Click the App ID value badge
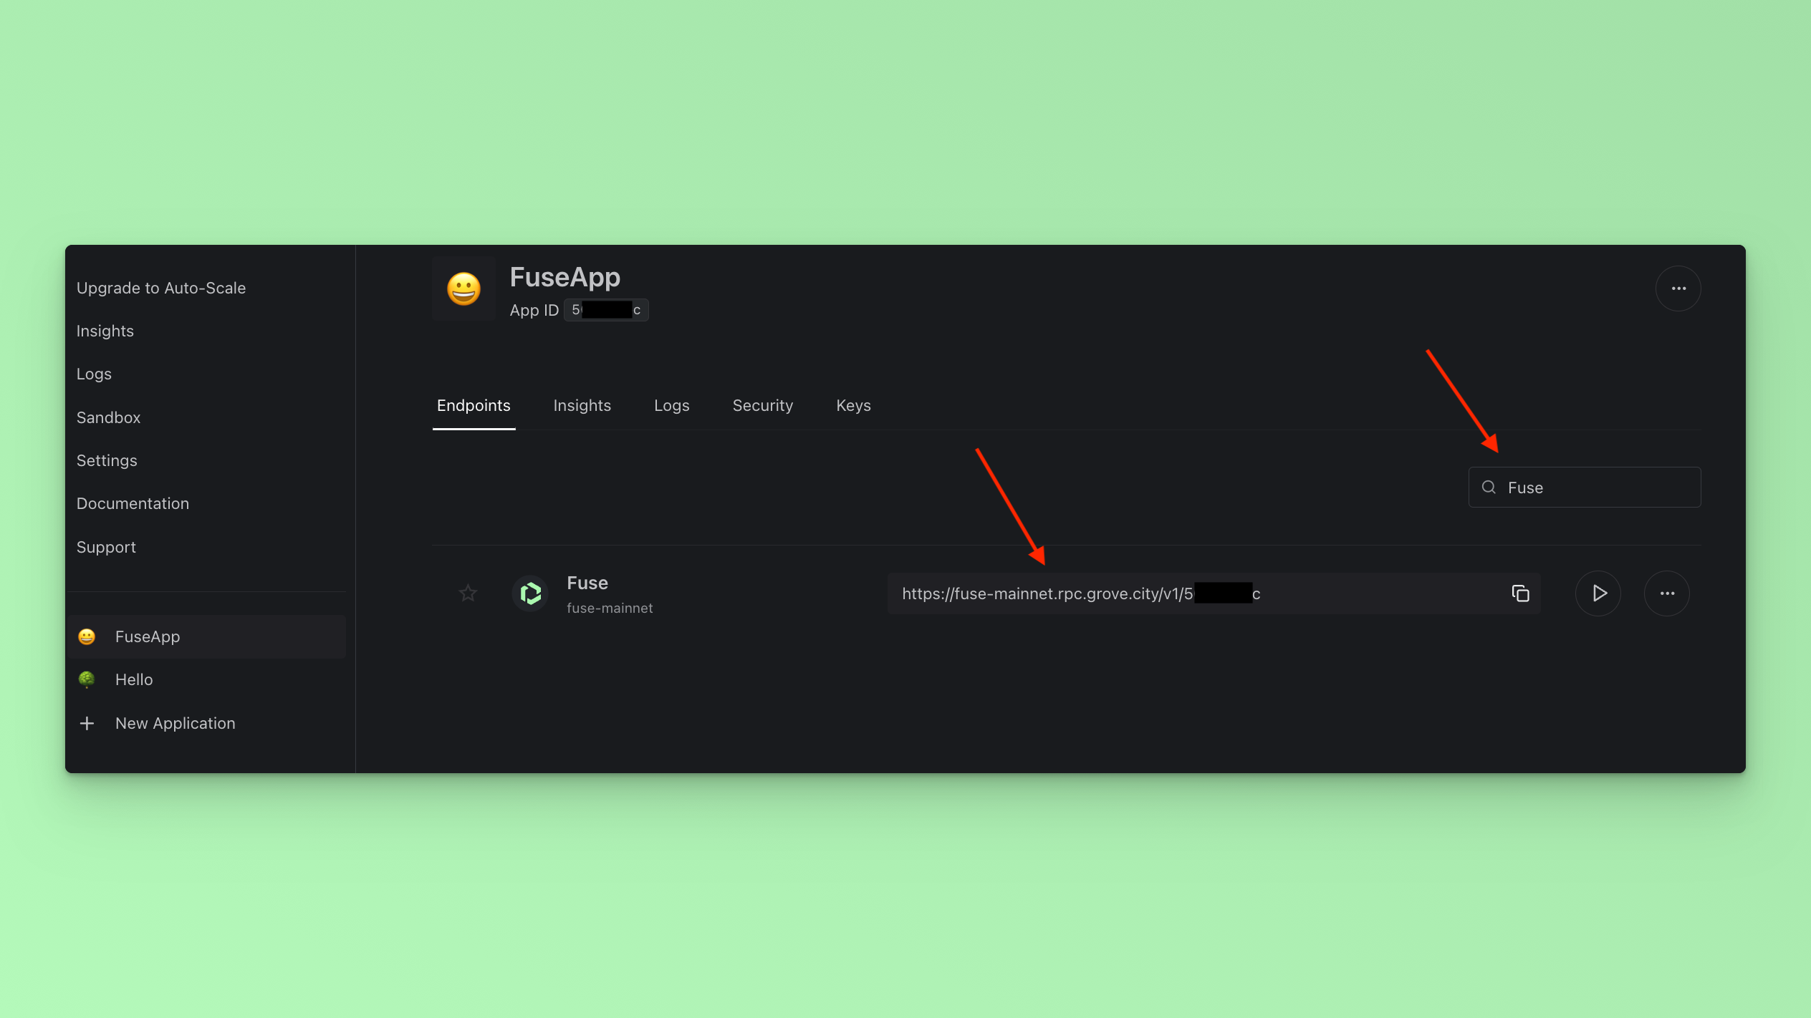This screenshot has height=1018, width=1811. coord(606,310)
